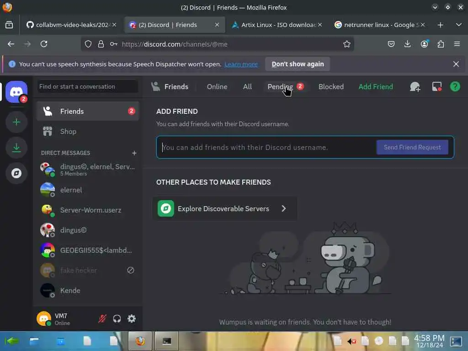Select Online friends tab
This screenshot has height=351, width=468.
pos(217,87)
